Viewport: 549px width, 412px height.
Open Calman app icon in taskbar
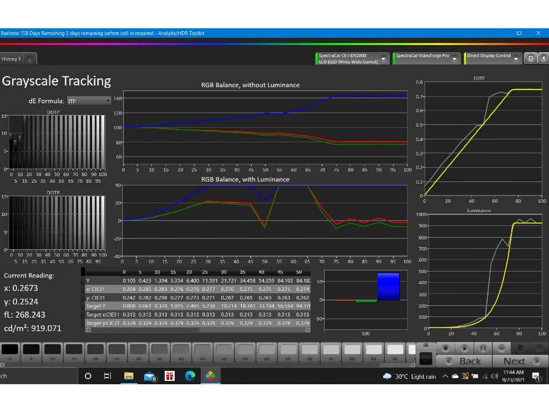pos(210,376)
